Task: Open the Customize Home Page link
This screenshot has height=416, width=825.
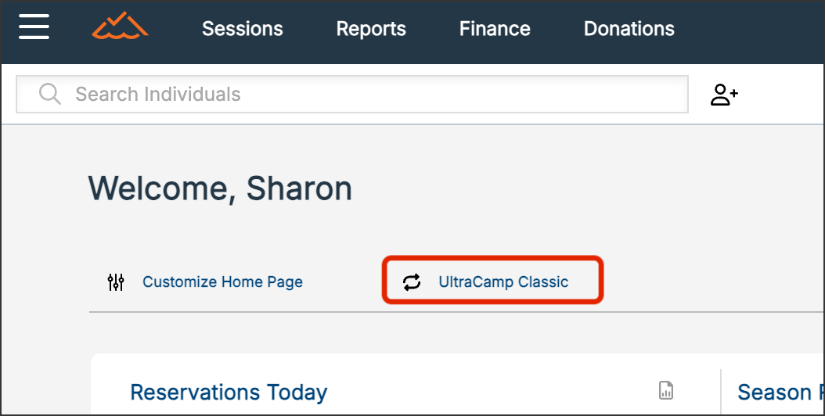Action: tap(222, 282)
